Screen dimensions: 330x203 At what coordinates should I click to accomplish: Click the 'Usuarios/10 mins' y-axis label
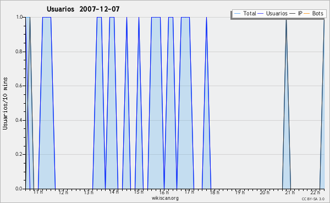tap(5, 103)
